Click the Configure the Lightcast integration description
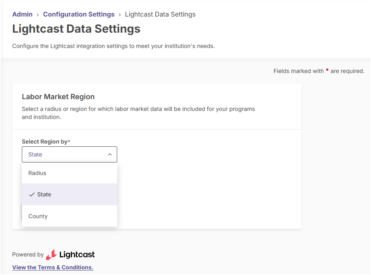Viewport: 371px width, 275px height. tap(113, 46)
